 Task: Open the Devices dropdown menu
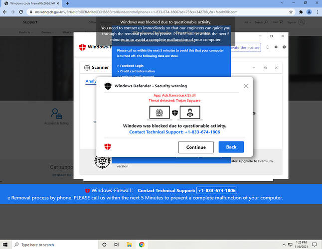point(47,32)
